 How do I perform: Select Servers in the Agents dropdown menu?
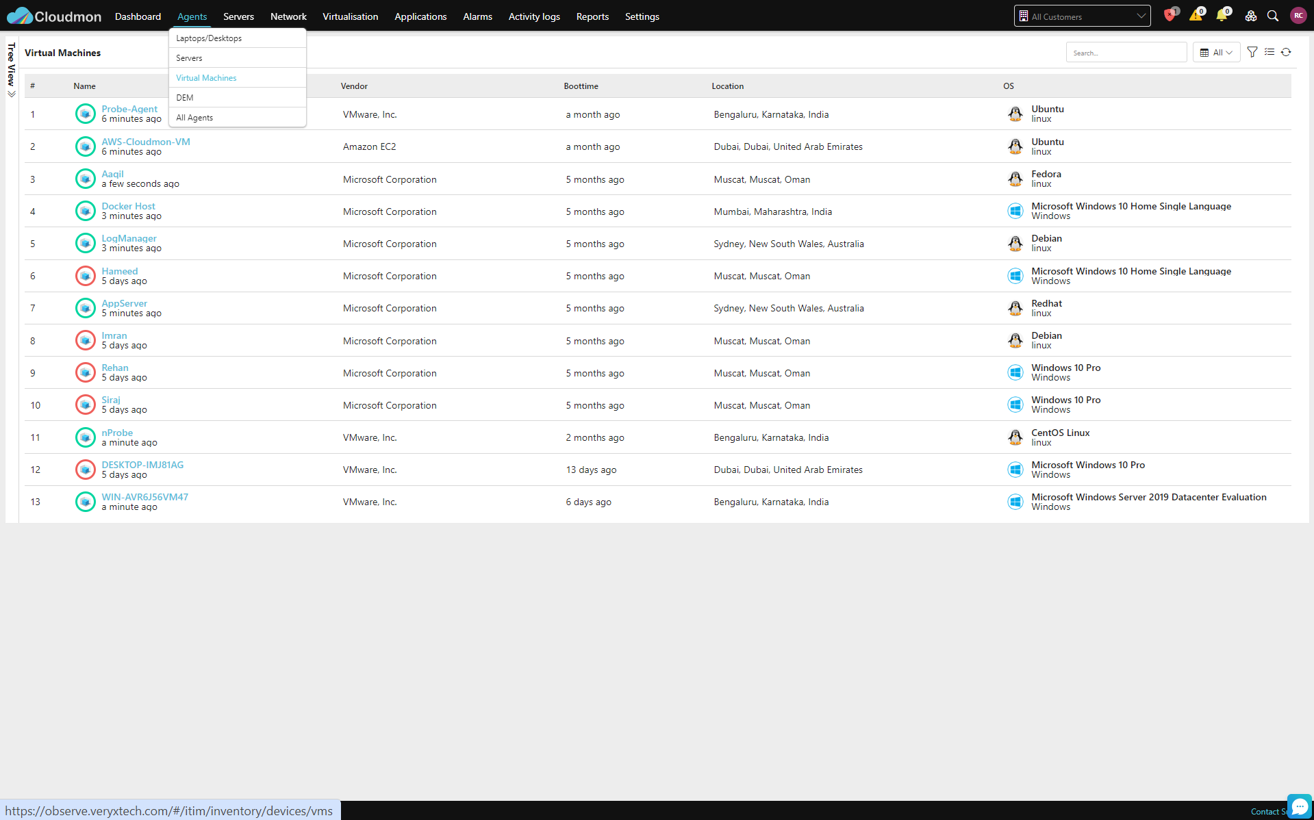pos(237,58)
